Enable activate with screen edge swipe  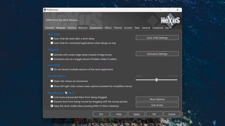52,55
